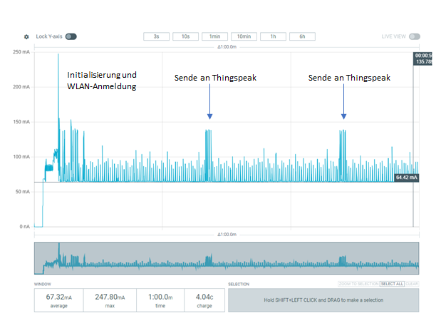Click the Select All button
Image resolution: width=441 pixels, height=331 pixels.
pyautogui.click(x=390, y=284)
